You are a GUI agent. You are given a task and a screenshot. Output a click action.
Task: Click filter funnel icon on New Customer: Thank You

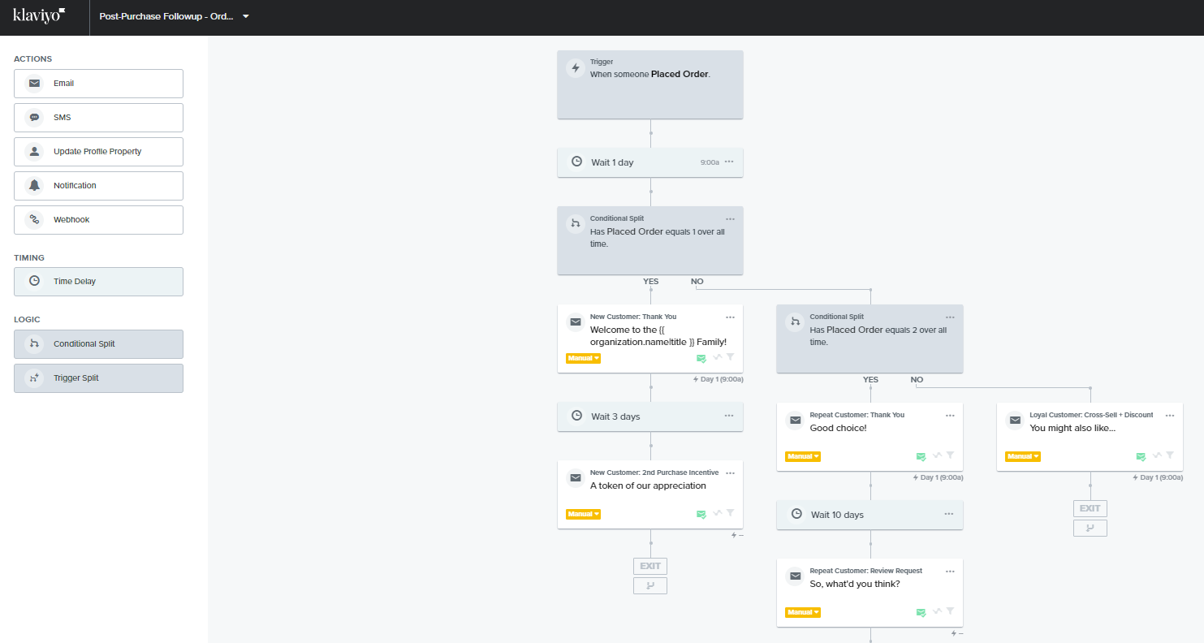(730, 357)
